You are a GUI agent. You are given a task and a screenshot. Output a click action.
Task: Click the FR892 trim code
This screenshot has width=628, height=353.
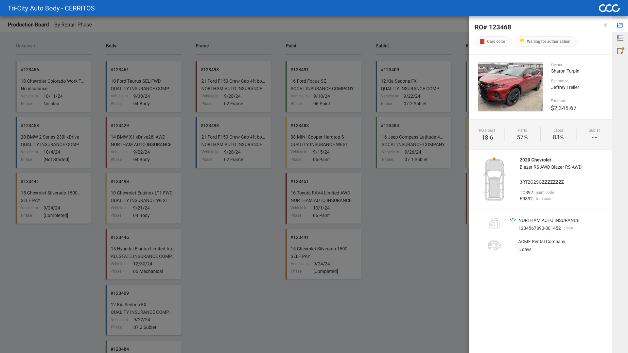coord(526,199)
